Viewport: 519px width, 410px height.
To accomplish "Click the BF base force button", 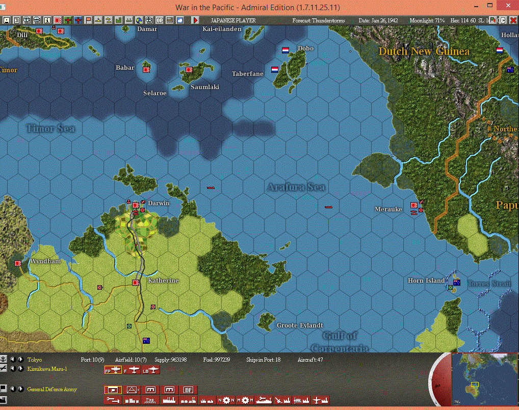I will 188,390.
